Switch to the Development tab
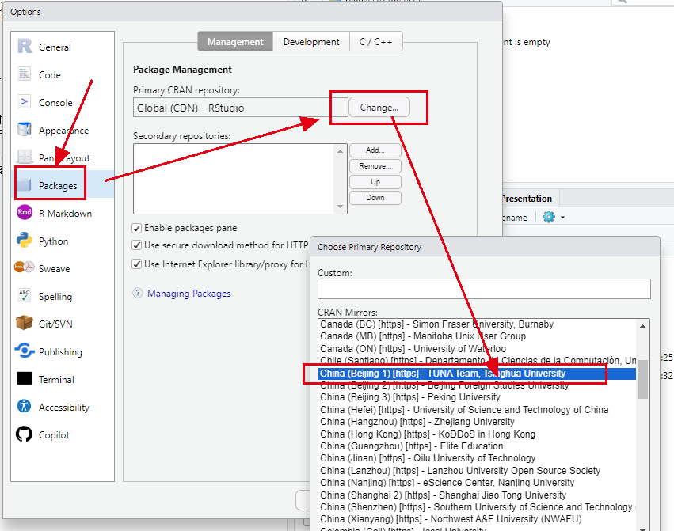Screen dimensions: 674x531 pyautogui.click(x=311, y=42)
